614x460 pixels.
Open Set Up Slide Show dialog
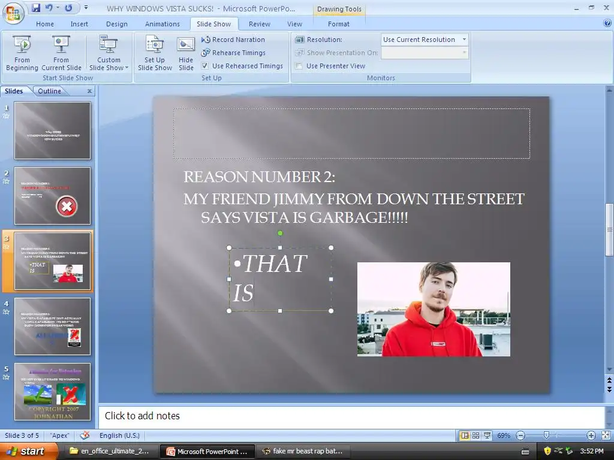(155, 53)
